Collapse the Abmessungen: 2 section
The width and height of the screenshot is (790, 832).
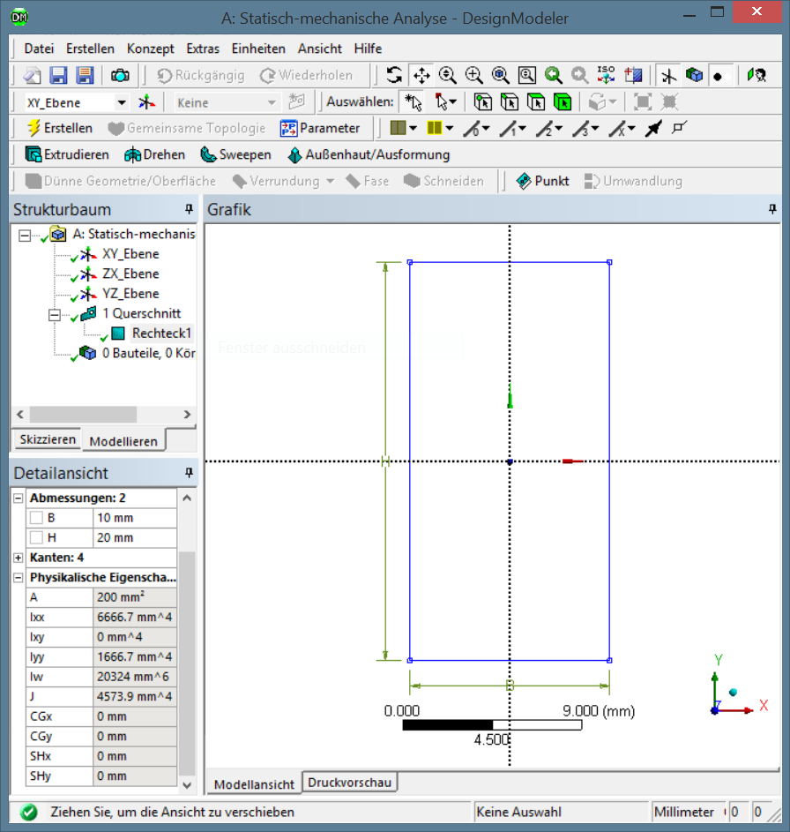(x=19, y=498)
